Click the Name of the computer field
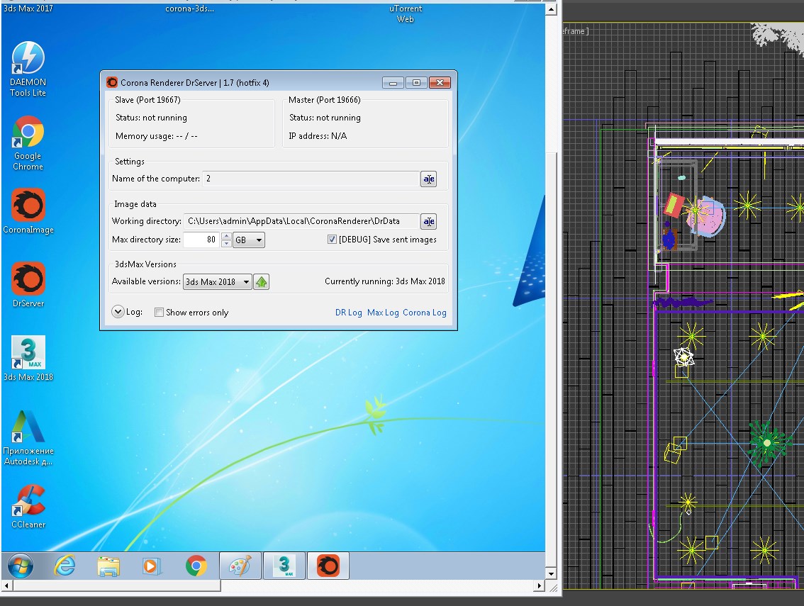This screenshot has width=804, height=606. point(311,179)
